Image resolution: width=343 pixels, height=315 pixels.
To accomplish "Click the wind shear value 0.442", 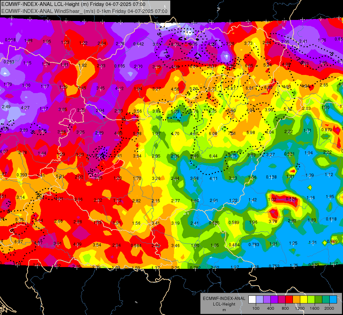I will [x=138, y=44].
